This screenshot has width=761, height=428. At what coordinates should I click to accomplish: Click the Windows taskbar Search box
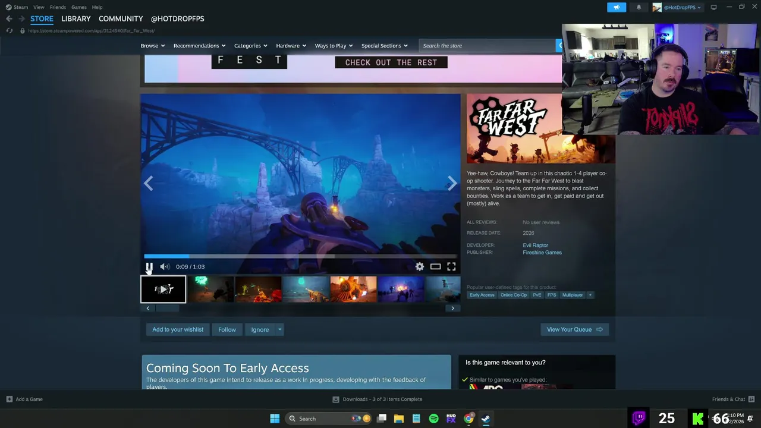328,418
